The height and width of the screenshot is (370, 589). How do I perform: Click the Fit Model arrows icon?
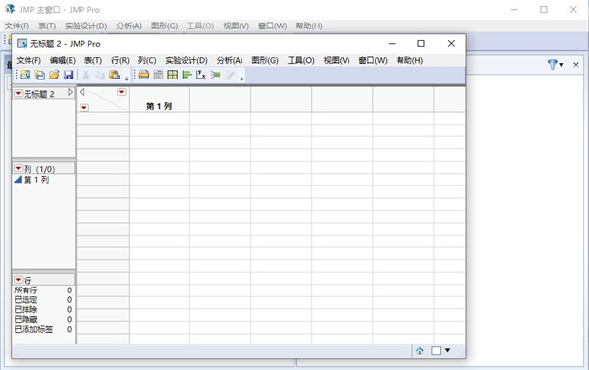pos(215,75)
